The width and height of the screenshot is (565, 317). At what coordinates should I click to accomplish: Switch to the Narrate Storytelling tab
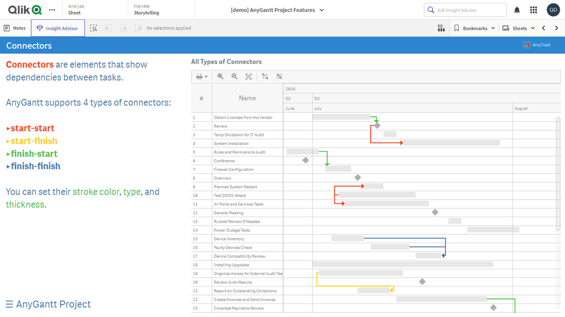pyautogui.click(x=146, y=10)
